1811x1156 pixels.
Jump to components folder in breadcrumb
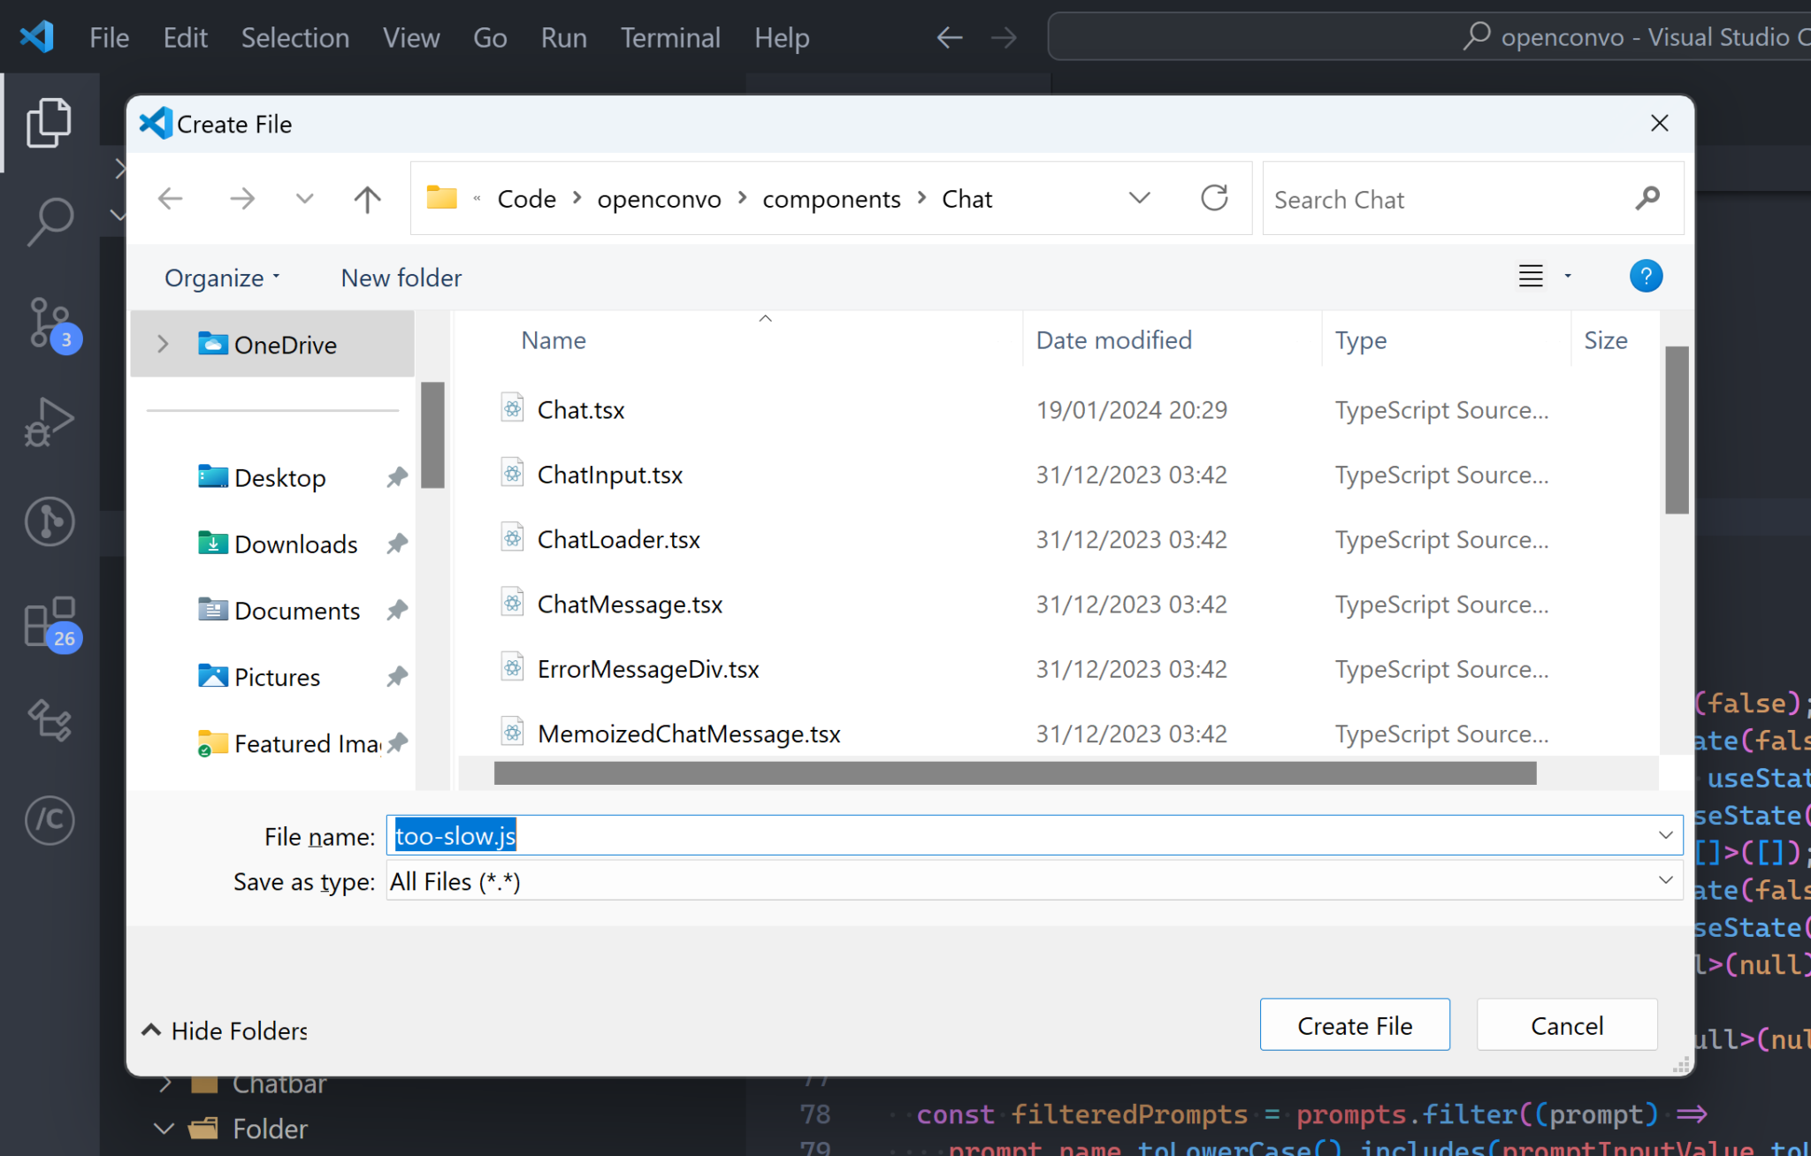pos(831,199)
